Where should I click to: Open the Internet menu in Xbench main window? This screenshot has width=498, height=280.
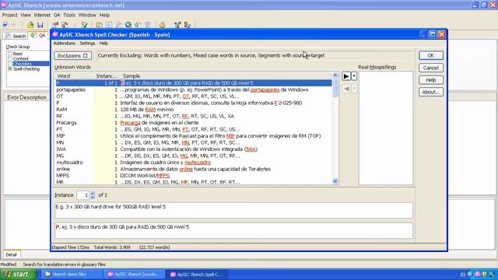point(42,15)
